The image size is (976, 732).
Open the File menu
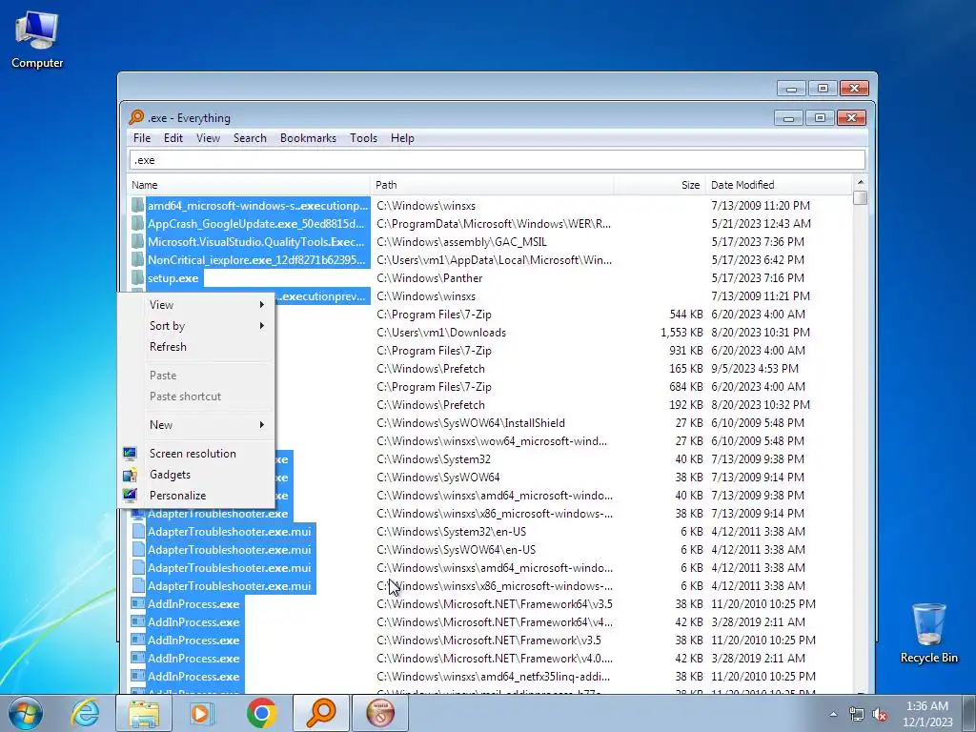click(142, 138)
